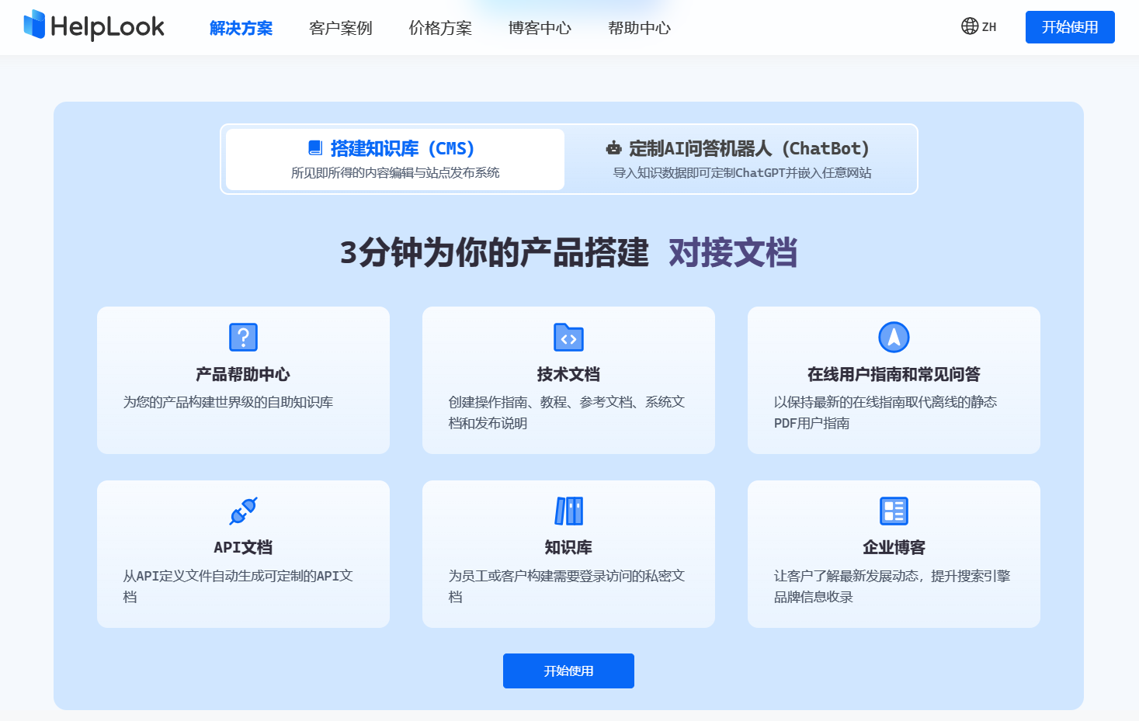
Task: Open the 客户案例 menu item
Action: pyautogui.click(x=340, y=28)
